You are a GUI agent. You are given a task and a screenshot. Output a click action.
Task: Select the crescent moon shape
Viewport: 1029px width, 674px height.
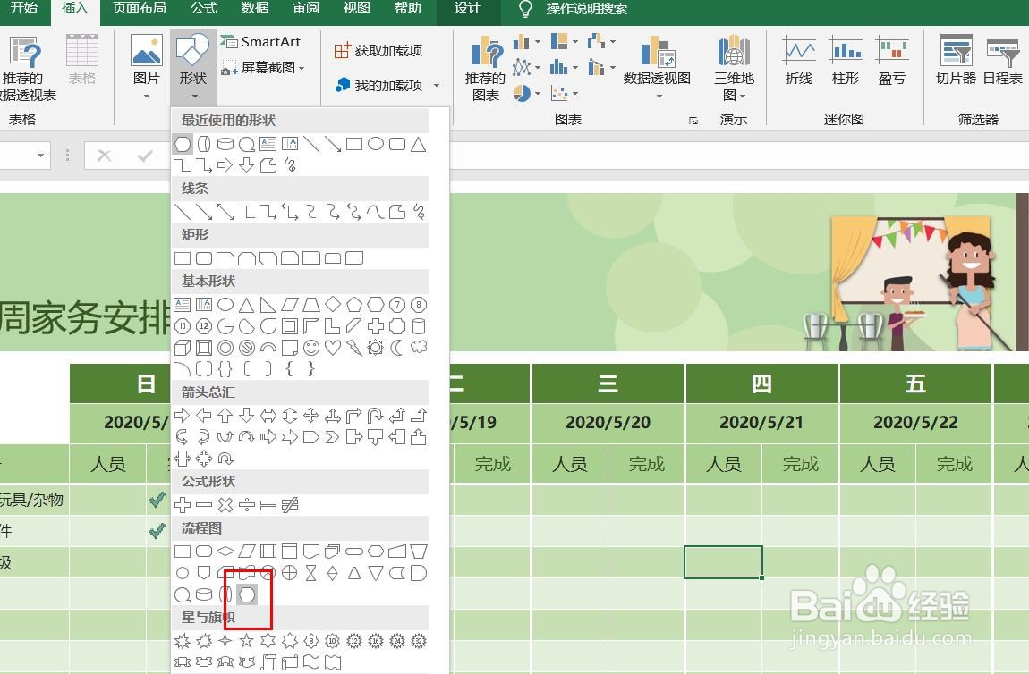tap(397, 348)
